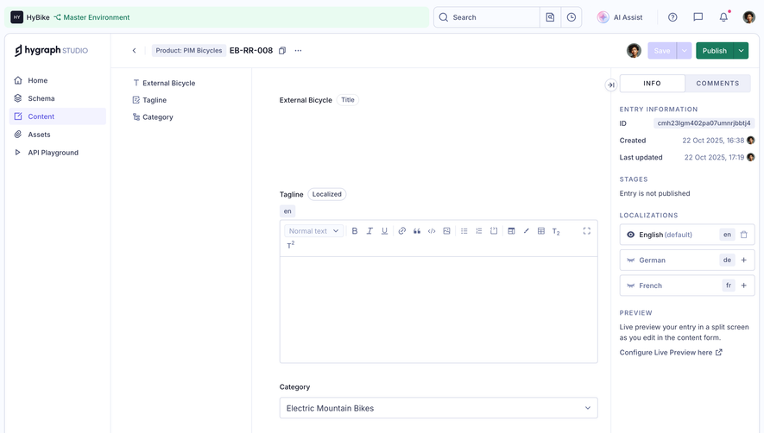This screenshot has width=764, height=433.
Task: Switch to the INFO tab
Action: click(x=652, y=84)
